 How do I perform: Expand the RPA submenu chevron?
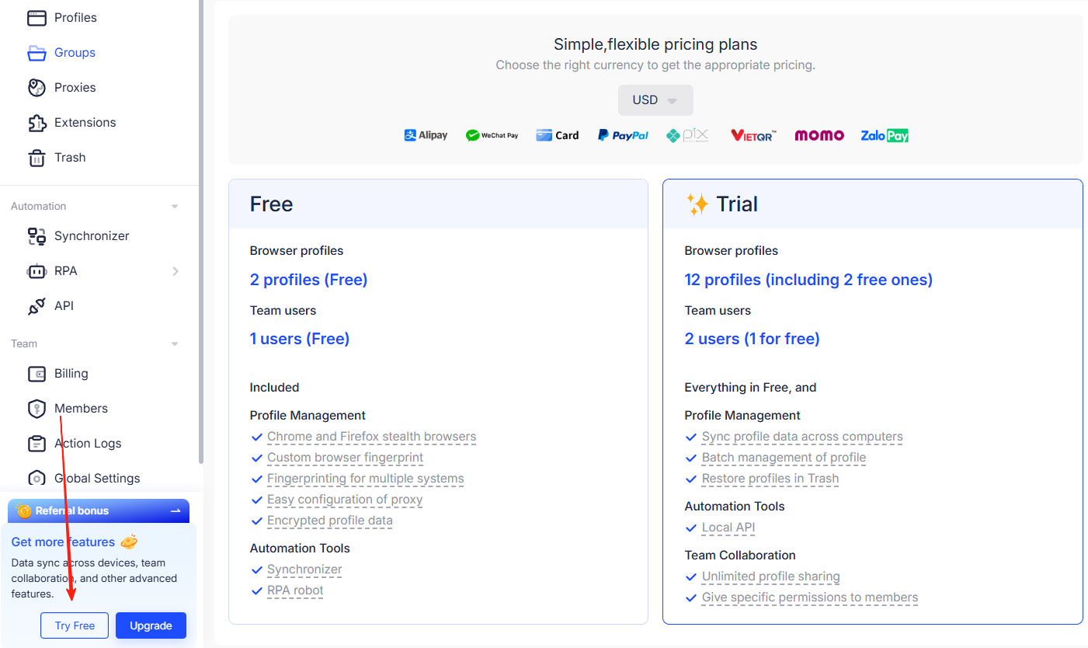click(176, 271)
